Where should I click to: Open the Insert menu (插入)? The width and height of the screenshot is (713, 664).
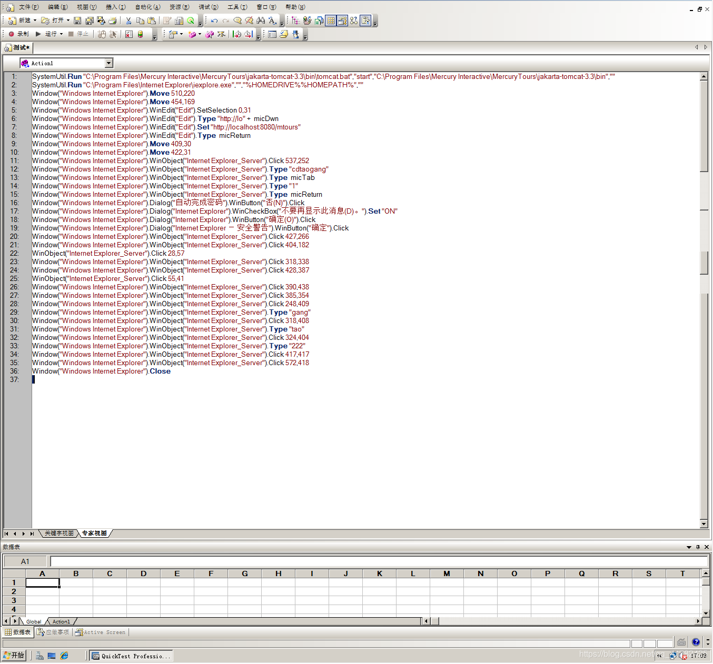coord(115,7)
